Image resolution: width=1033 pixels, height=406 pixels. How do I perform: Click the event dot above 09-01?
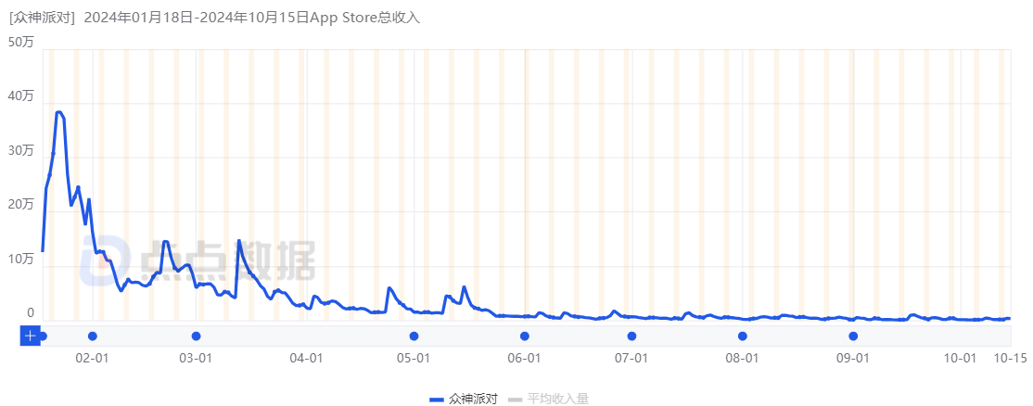click(x=853, y=336)
